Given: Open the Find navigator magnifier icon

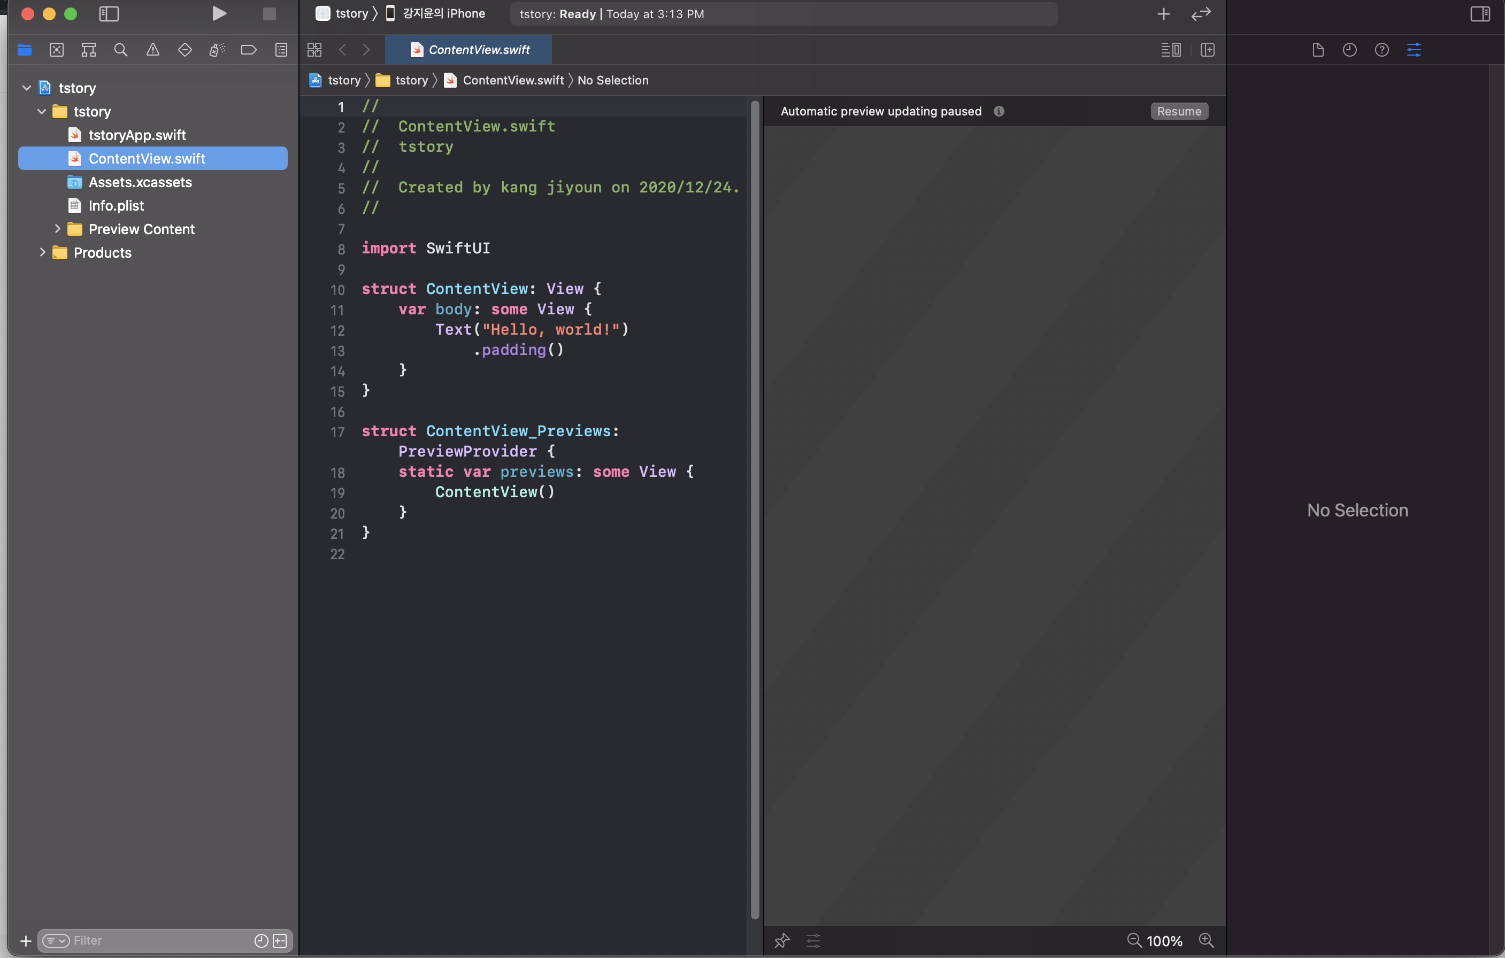Looking at the screenshot, I should [x=121, y=50].
